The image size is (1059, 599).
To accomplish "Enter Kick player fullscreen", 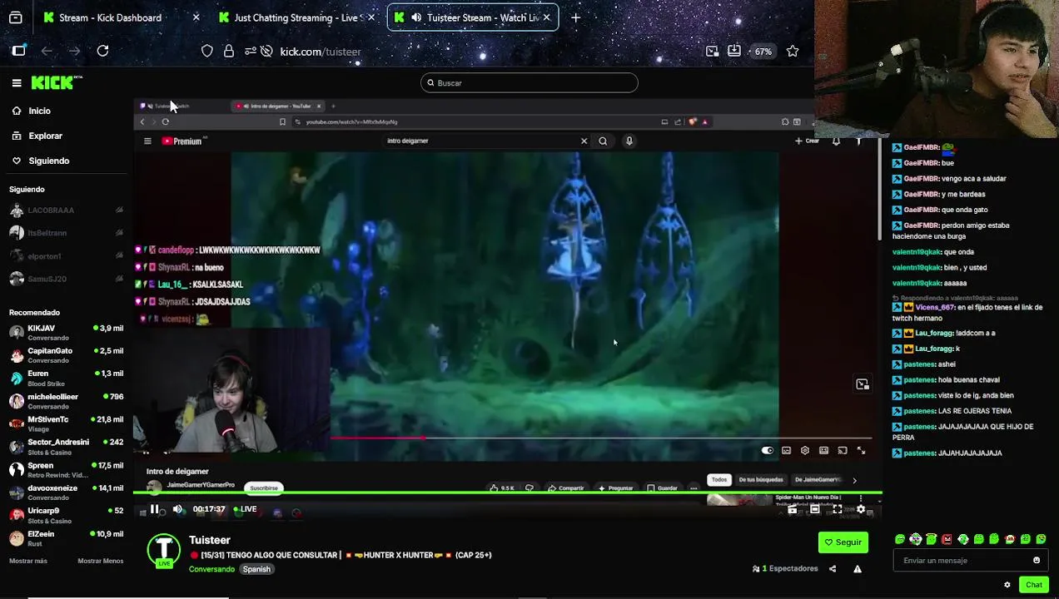I will click(x=838, y=509).
